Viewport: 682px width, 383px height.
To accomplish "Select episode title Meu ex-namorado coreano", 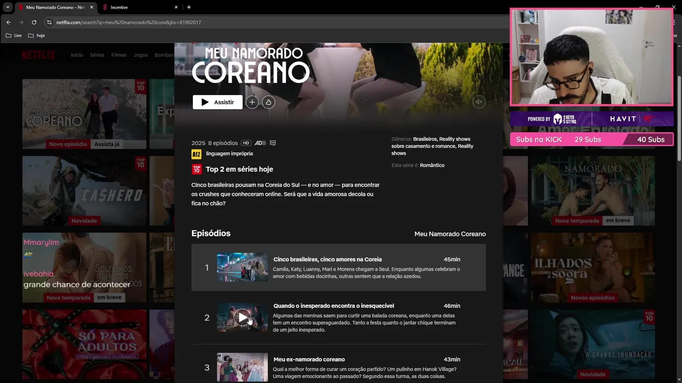I will pos(309,360).
